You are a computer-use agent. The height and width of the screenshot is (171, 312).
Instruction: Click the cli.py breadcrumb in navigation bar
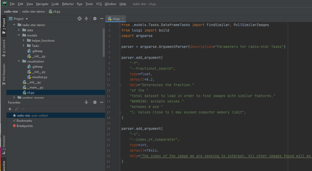[55, 12]
